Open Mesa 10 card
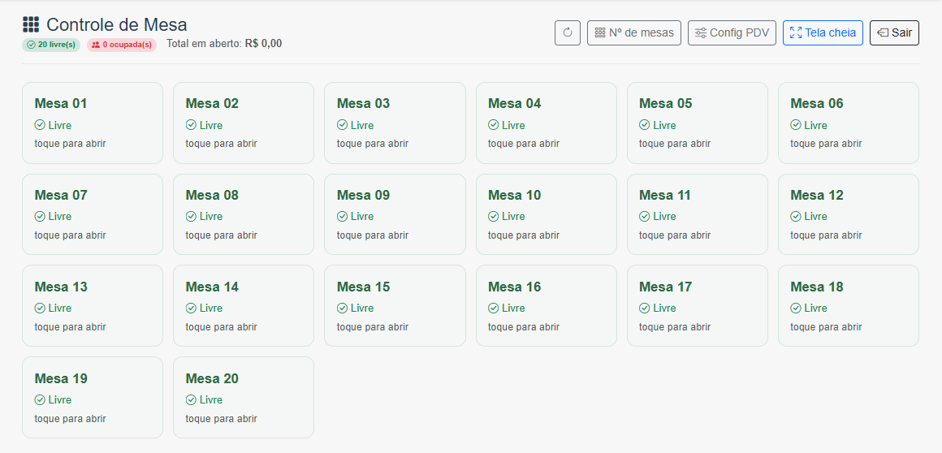942x453 pixels. pos(546,214)
